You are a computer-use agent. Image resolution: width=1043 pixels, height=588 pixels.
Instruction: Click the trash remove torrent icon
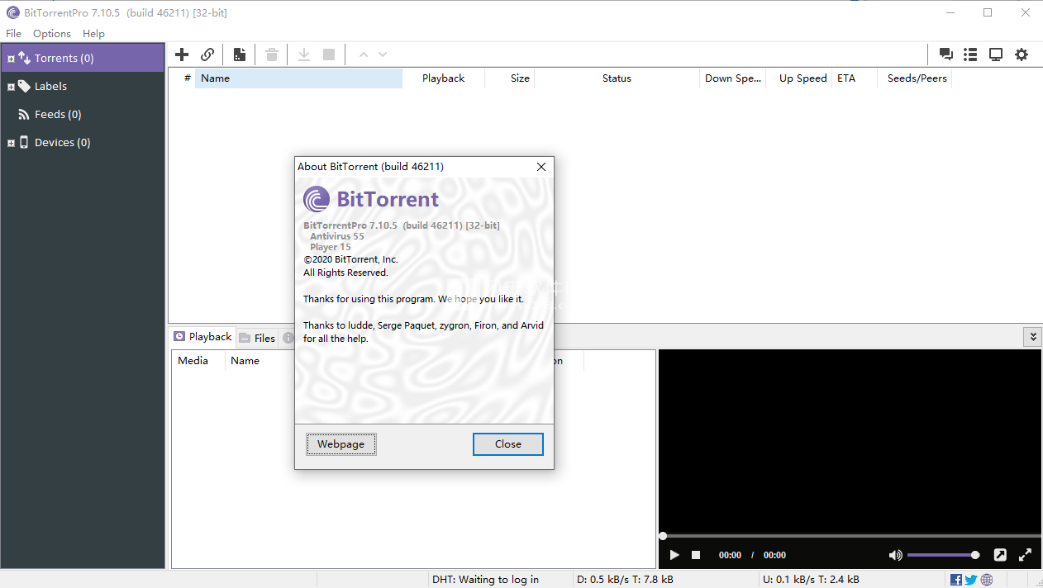click(272, 55)
